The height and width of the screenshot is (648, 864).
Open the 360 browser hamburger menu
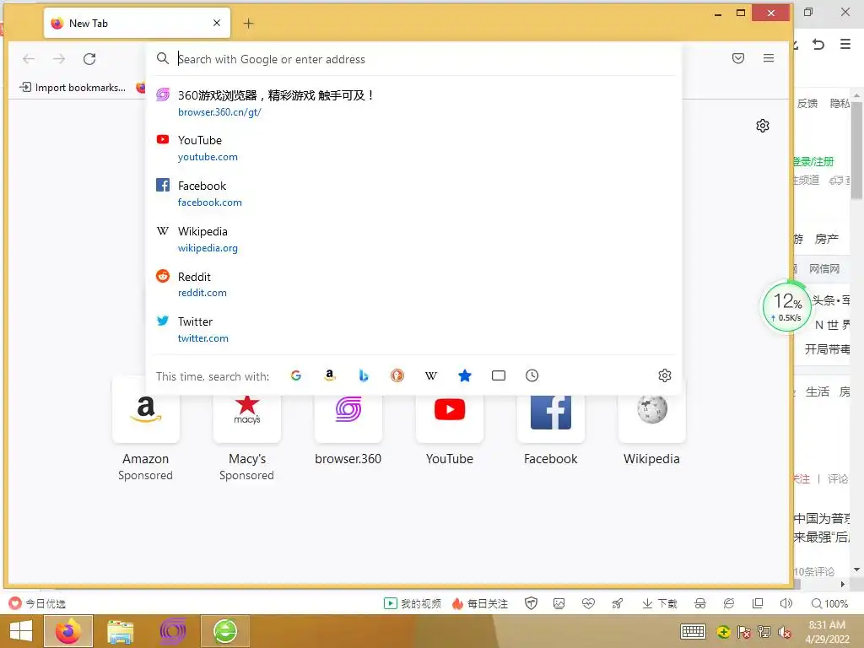coord(845,44)
